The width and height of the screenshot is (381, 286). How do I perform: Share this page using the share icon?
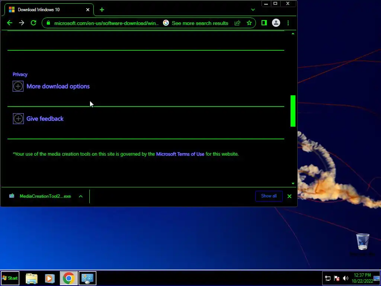coord(237,23)
